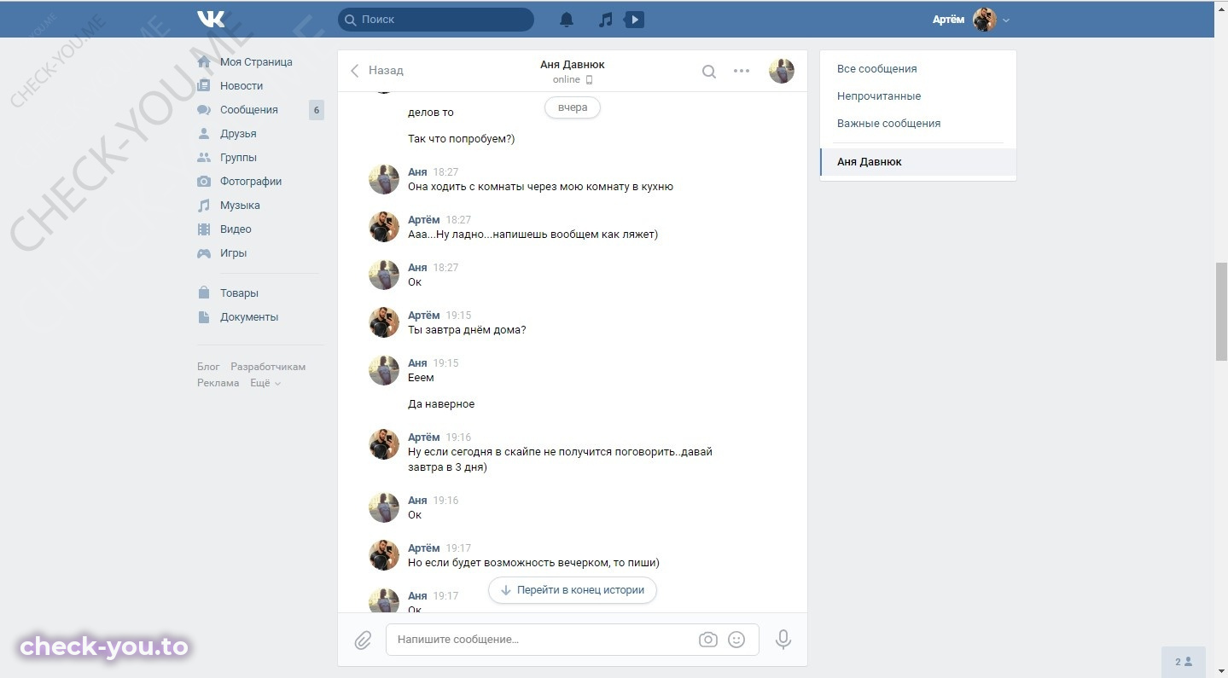Click the Видео film icon
Screen dimensions: 1228x678
pos(204,229)
